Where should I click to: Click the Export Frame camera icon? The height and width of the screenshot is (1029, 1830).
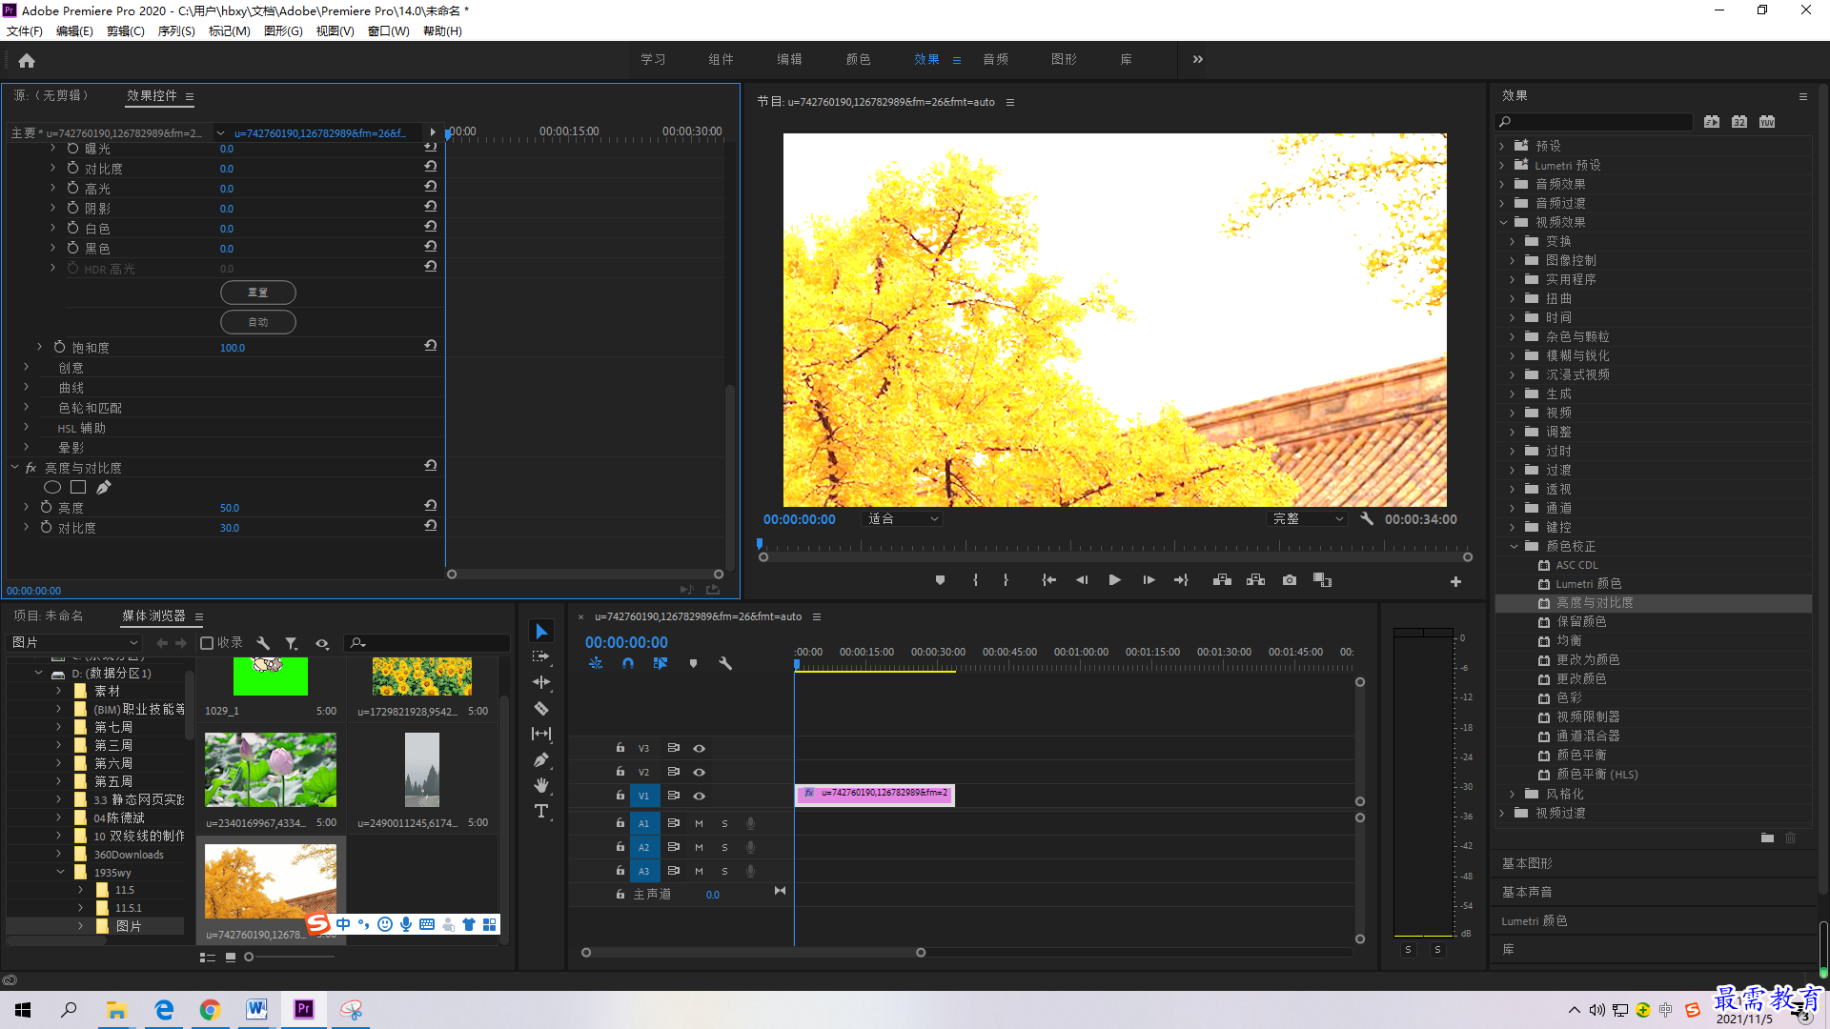tap(1290, 580)
